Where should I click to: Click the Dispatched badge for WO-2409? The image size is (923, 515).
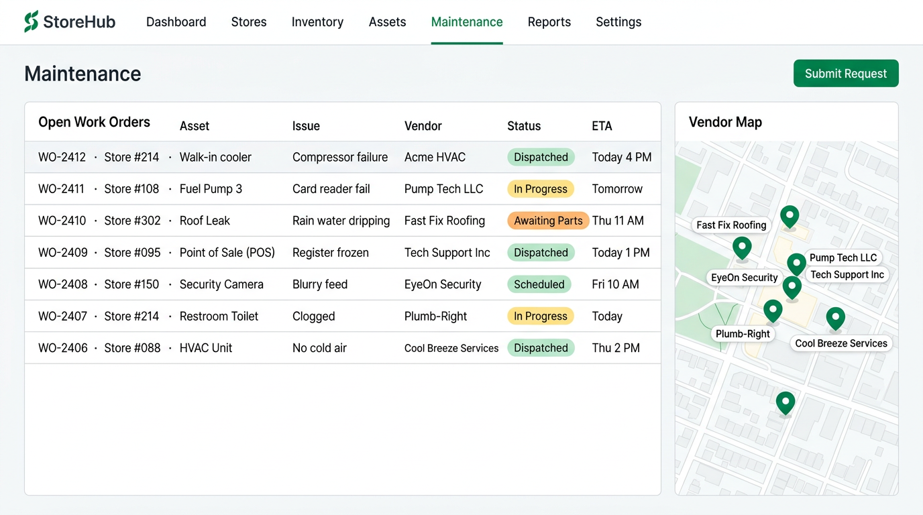tap(541, 253)
